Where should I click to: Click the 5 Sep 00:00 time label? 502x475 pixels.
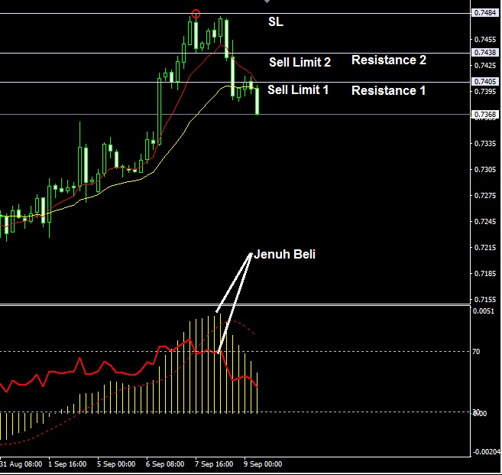click(x=116, y=464)
